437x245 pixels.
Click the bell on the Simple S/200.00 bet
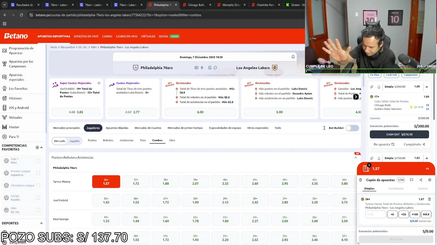pyautogui.click(x=379, y=87)
